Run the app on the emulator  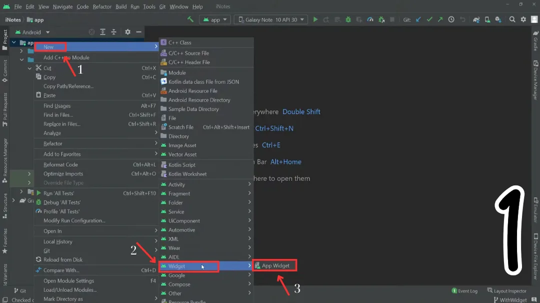pyautogui.click(x=315, y=19)
